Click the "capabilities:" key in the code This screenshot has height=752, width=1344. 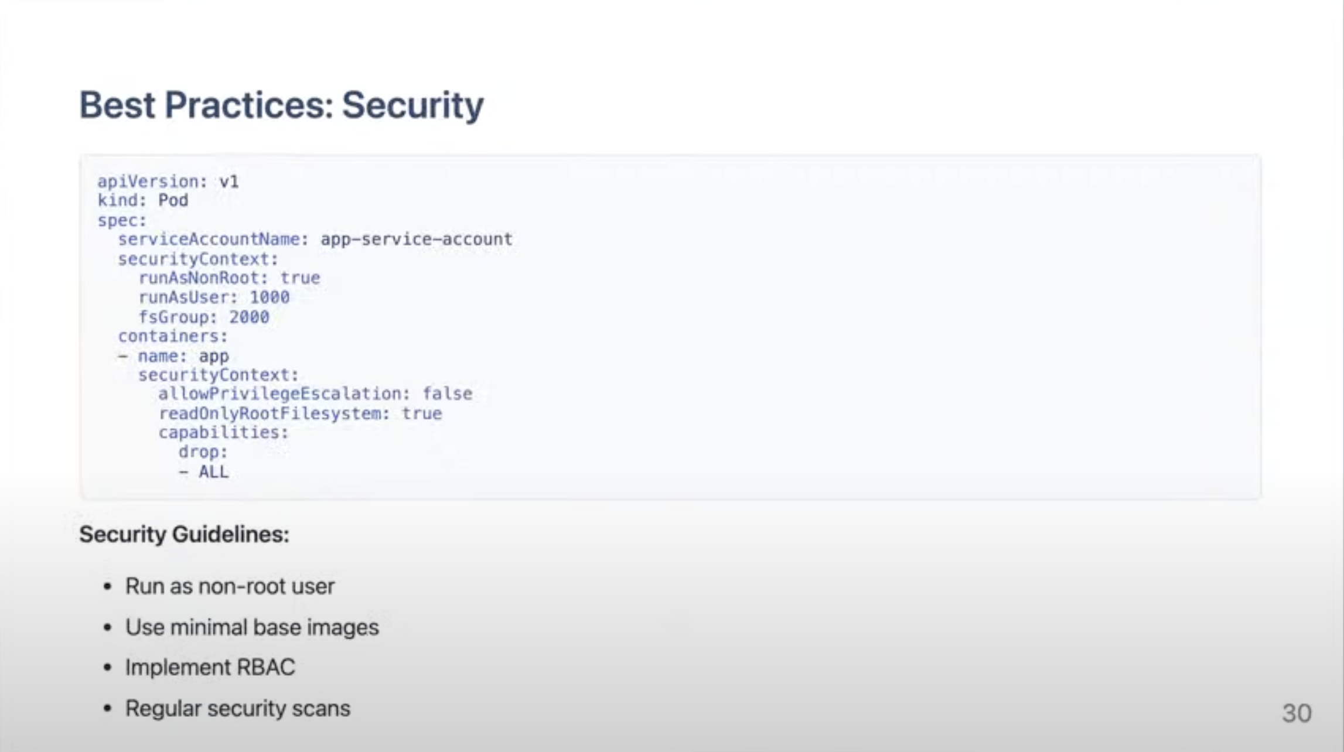pyautogui.click(x=223, y=432)
